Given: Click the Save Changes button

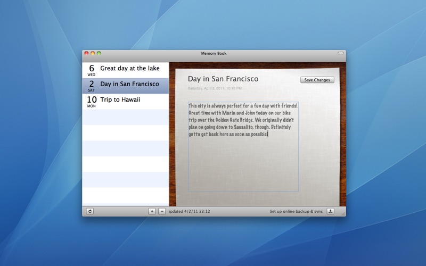Looking at the screenshot, I should coord(317,80).
